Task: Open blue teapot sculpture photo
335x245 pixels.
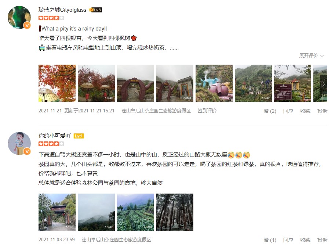Action: click(x=214, y=83)
